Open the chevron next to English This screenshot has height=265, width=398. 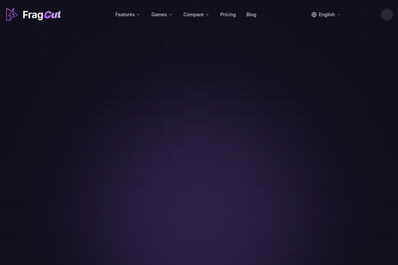(339, 15)
